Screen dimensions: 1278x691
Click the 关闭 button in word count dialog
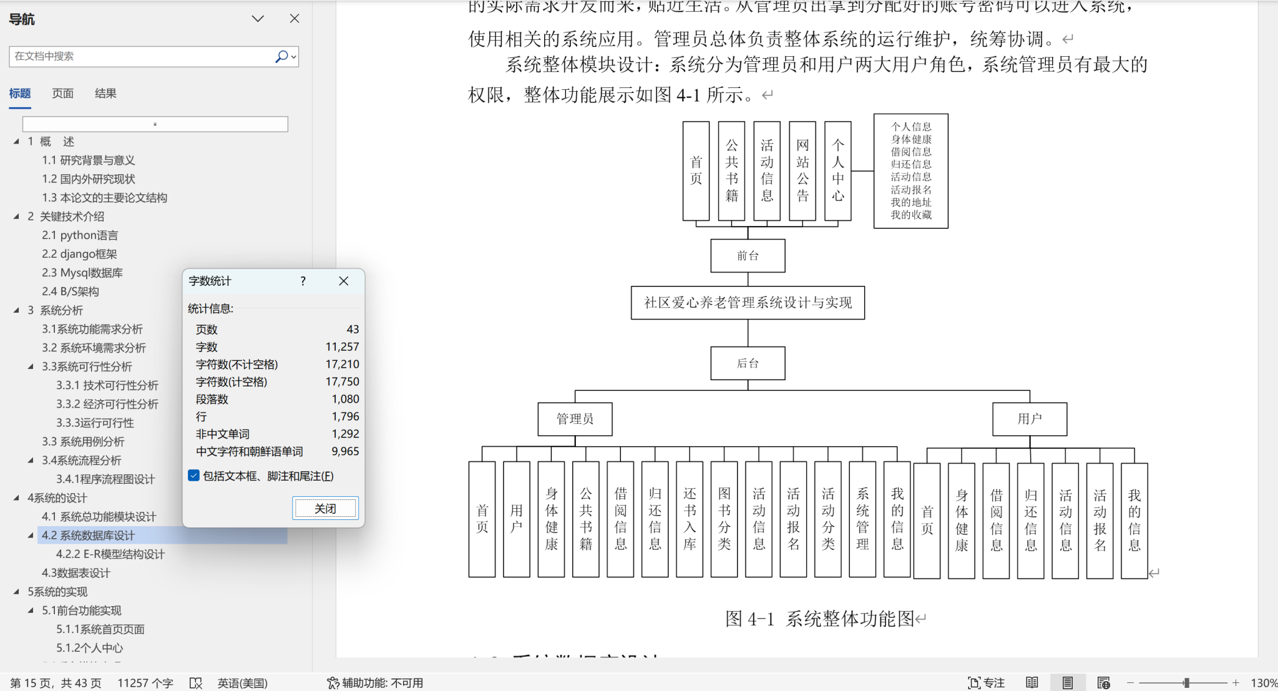pos(325,508)
